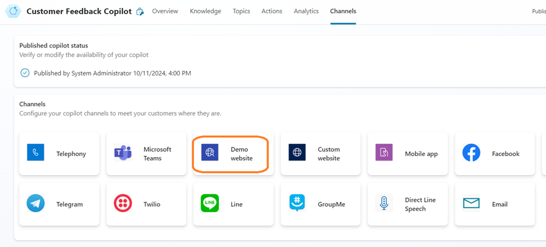Click the Custom website globe icon
546x247 pixels.
[x=297, y=153]
